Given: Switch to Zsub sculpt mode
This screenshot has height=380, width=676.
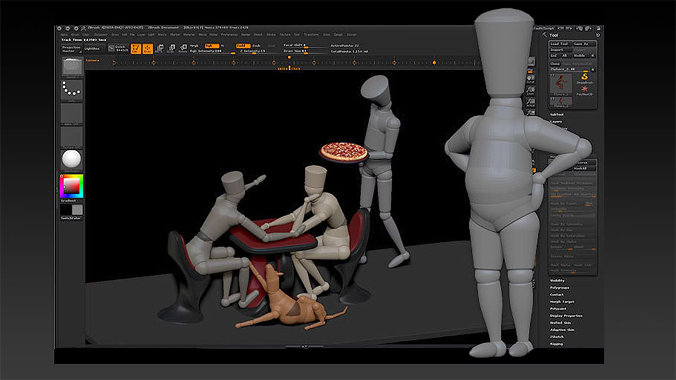Looking at the screenshot, I should coord(257,46).
